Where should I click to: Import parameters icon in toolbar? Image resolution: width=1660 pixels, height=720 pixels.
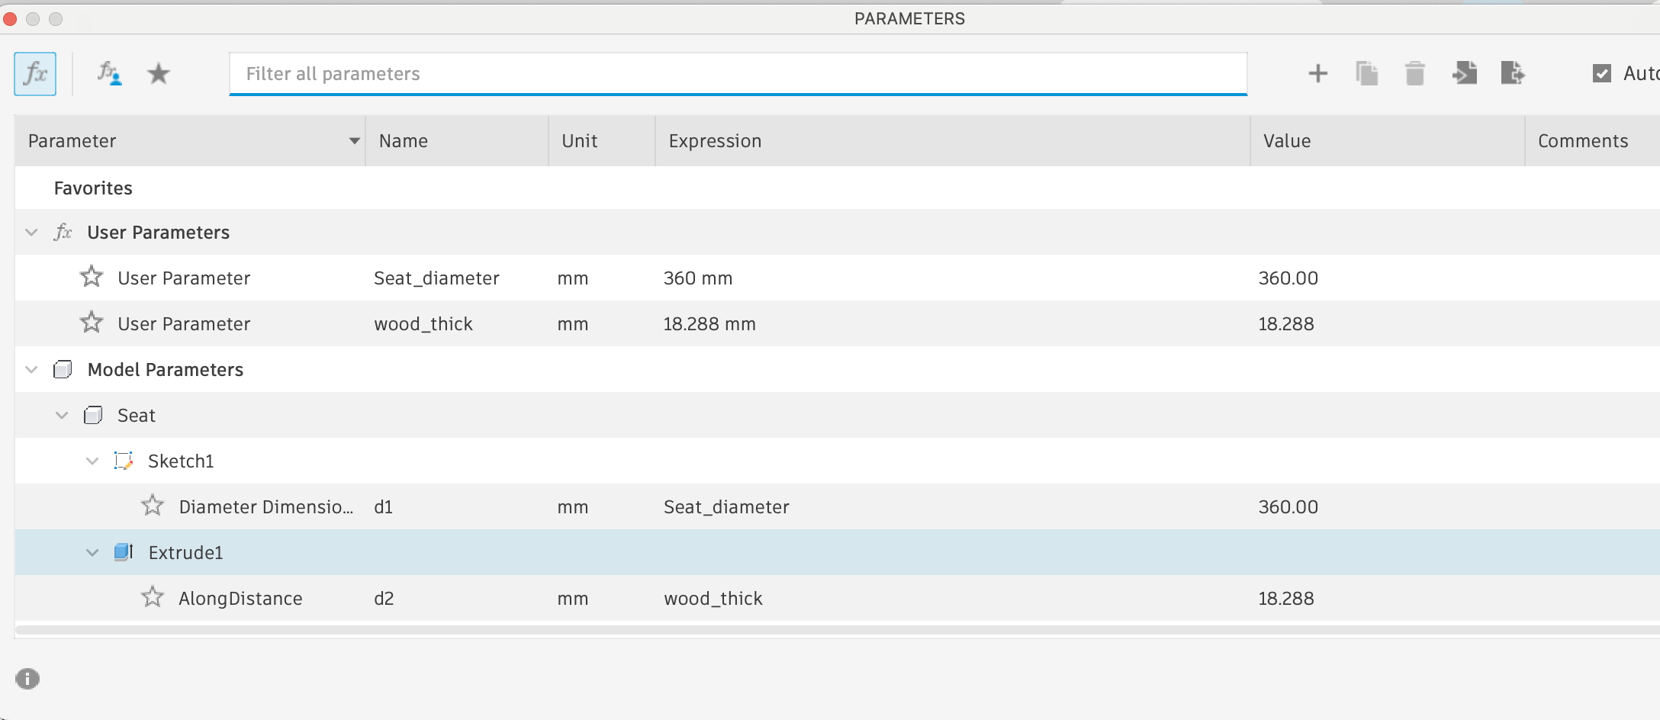tap(1464, 73)
